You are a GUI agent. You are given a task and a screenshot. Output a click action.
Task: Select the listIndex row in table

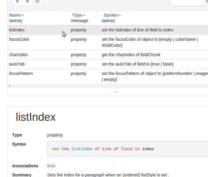[17, 30]
